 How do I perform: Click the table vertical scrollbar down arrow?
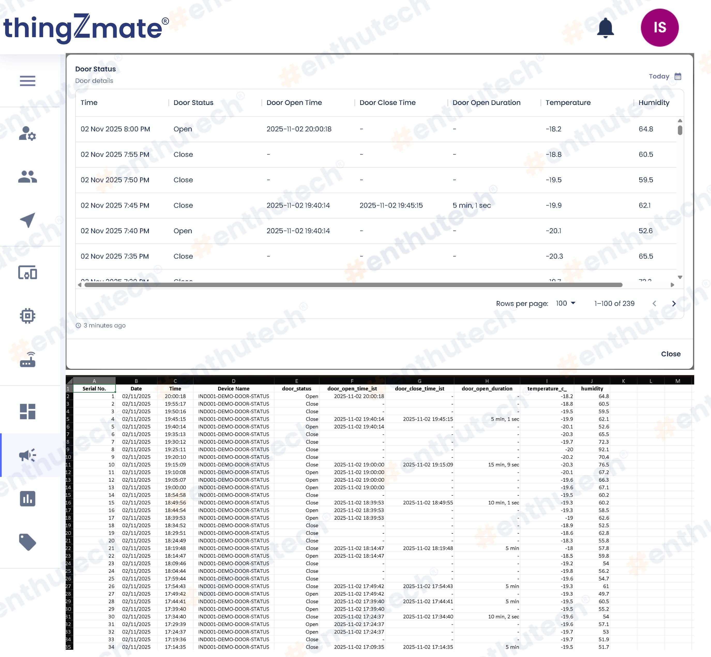click(x=680, y=277)
